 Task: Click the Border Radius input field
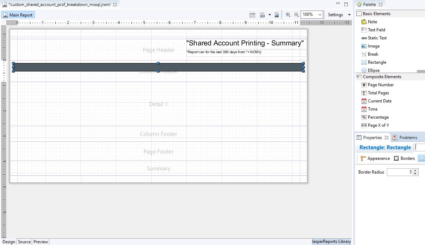(400, 172)
